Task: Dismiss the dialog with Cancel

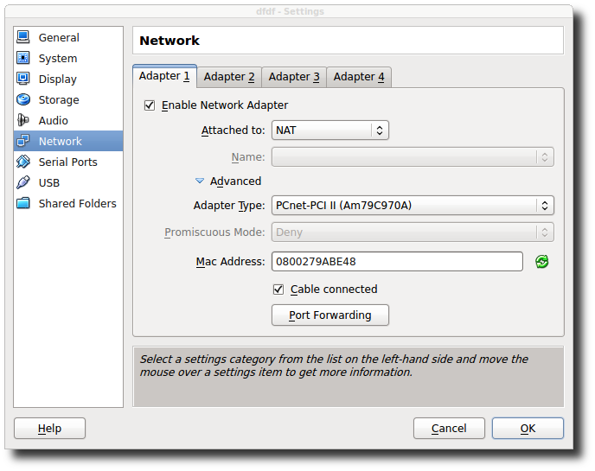Action: 449,429
